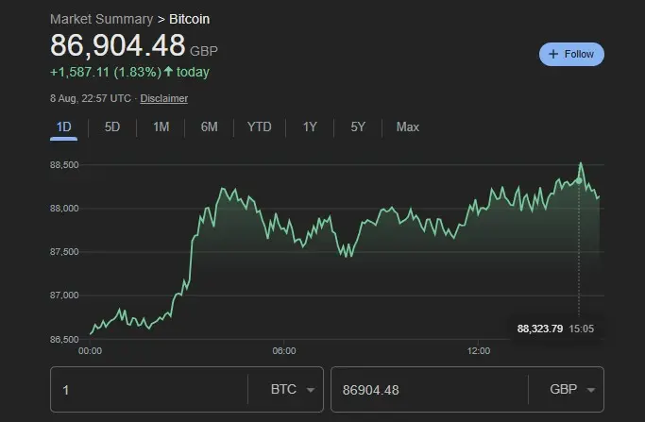This screenshot has height=422, width=645.
Task: Click the BTC dropdown arrow icon
Action: coord(311,390)
